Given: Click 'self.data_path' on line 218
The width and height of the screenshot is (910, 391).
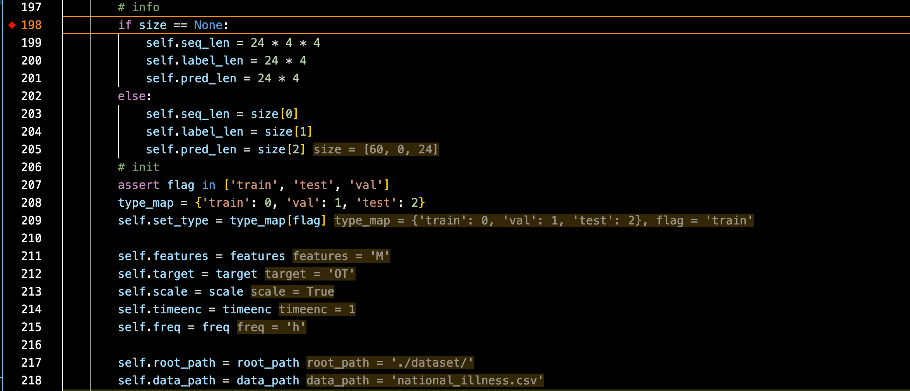Looking at the screenshot, I should (x=166, y=381).
